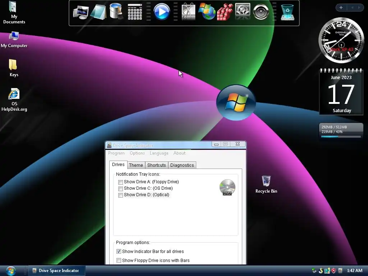Open the media player dock icon
The width and height of the screenshot is (368, 276).
tap(161, 11)
